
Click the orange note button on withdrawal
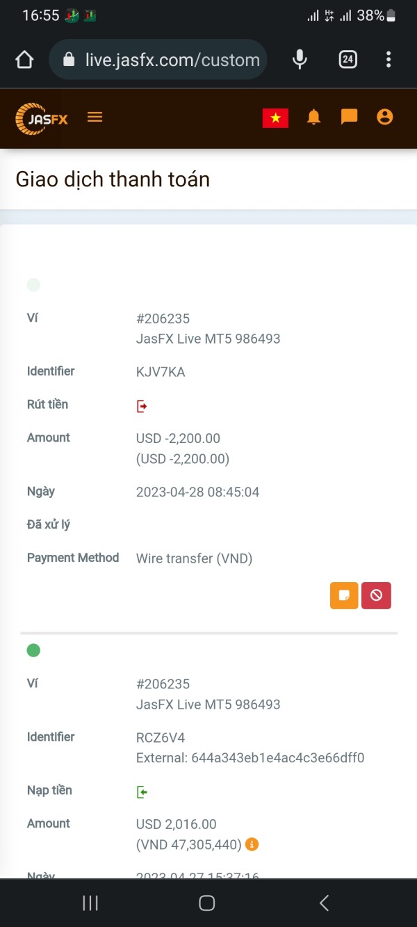[344, 595]
